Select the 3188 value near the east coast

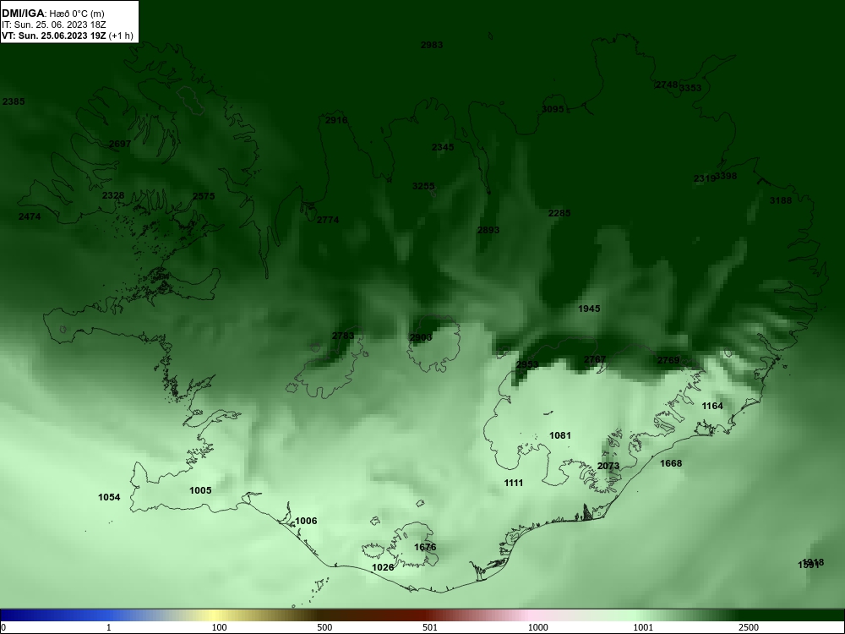[x=780, y=200]
